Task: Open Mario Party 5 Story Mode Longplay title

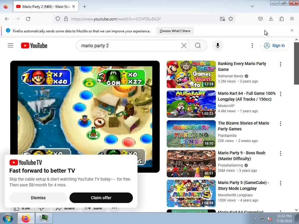Action: tap(244, 185)
